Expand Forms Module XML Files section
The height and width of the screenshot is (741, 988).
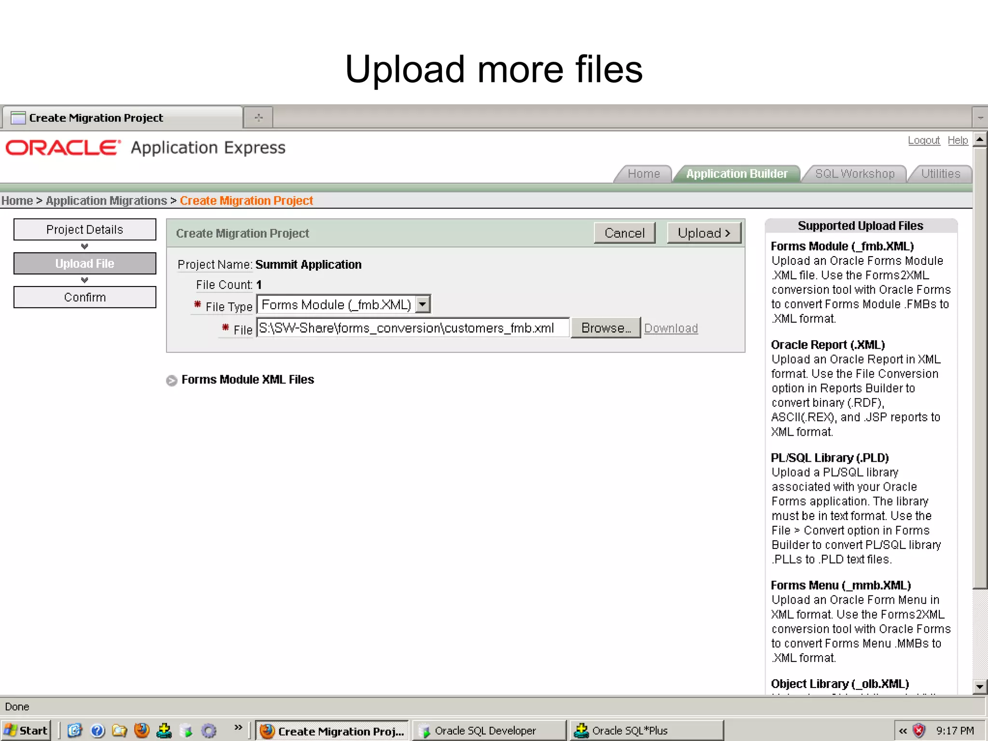click(x=172, y=381)
